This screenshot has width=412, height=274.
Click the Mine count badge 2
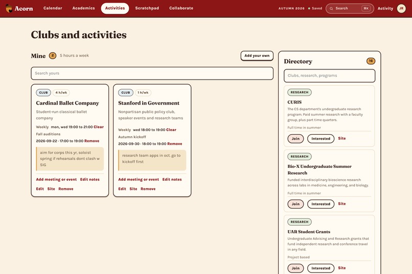point(53,56)
